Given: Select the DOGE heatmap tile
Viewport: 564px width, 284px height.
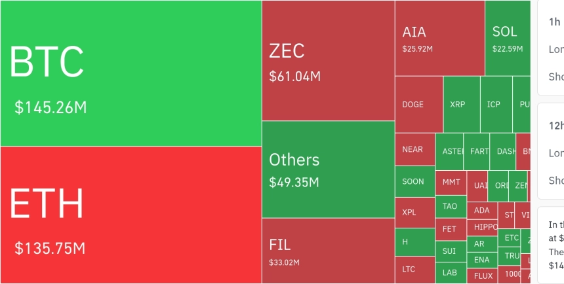Looking at the screenshot, I should [x=418, y=105].
